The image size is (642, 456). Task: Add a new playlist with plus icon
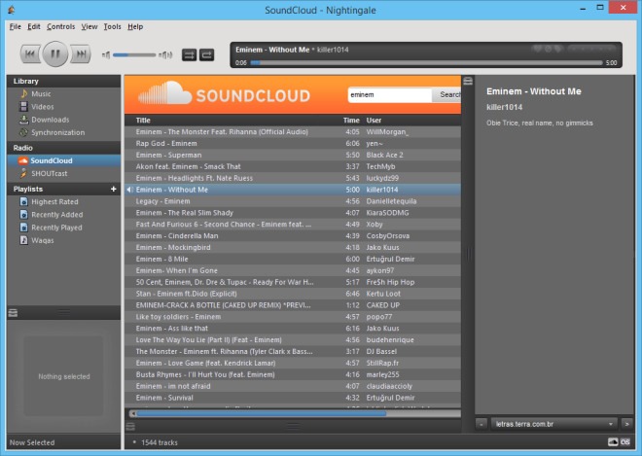(114, 189)
